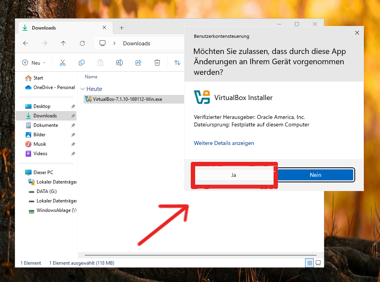The height and width of the screenshot is (282, 380).
Task: Go up one folder level
Action: click(x=63, y=43)
